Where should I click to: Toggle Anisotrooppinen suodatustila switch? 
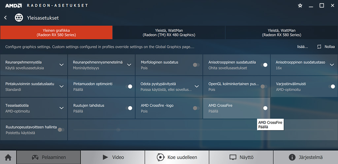(264, 65)
